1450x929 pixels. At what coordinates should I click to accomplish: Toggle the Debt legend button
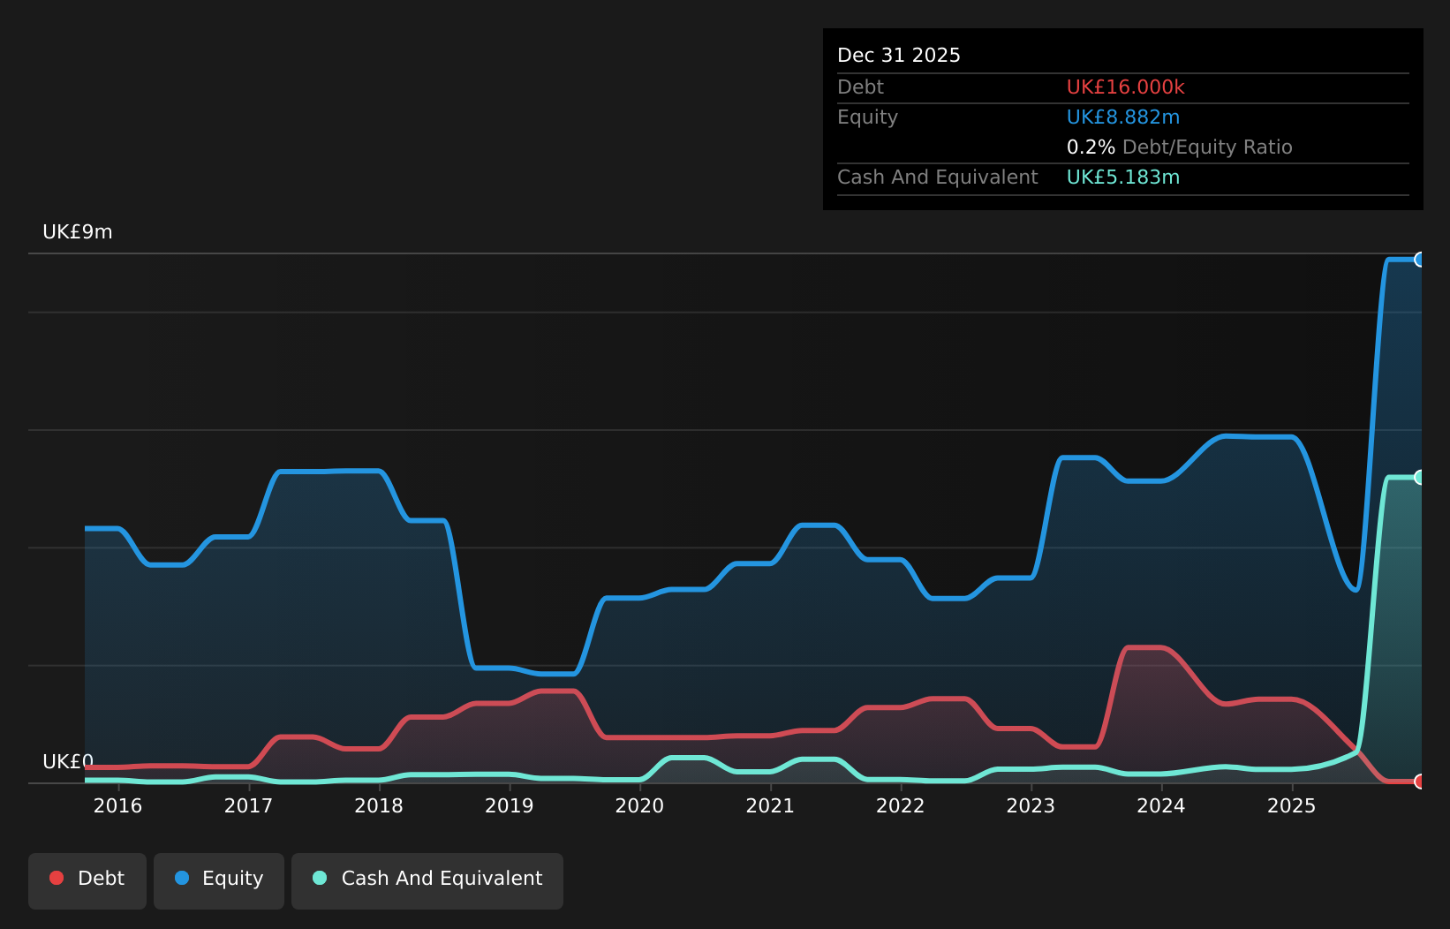(x=87, y=880)
